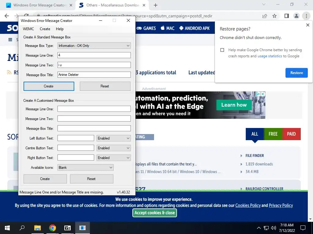Image resolution: width=313 pixels, height=234 pixels.
Task: Click the network tray icon
Action: (x=266, y=228)
